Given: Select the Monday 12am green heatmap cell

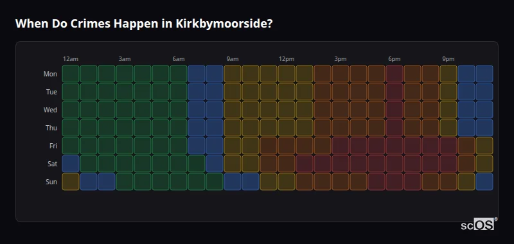Looking at the screenshot, I should [x=71, y=74].
